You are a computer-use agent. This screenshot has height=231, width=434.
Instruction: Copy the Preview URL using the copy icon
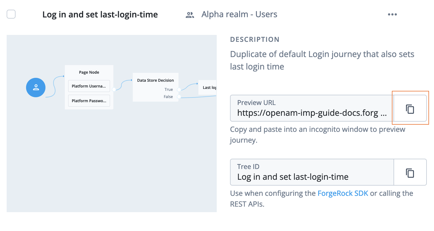pyautogui.click(x=410, y=109)
